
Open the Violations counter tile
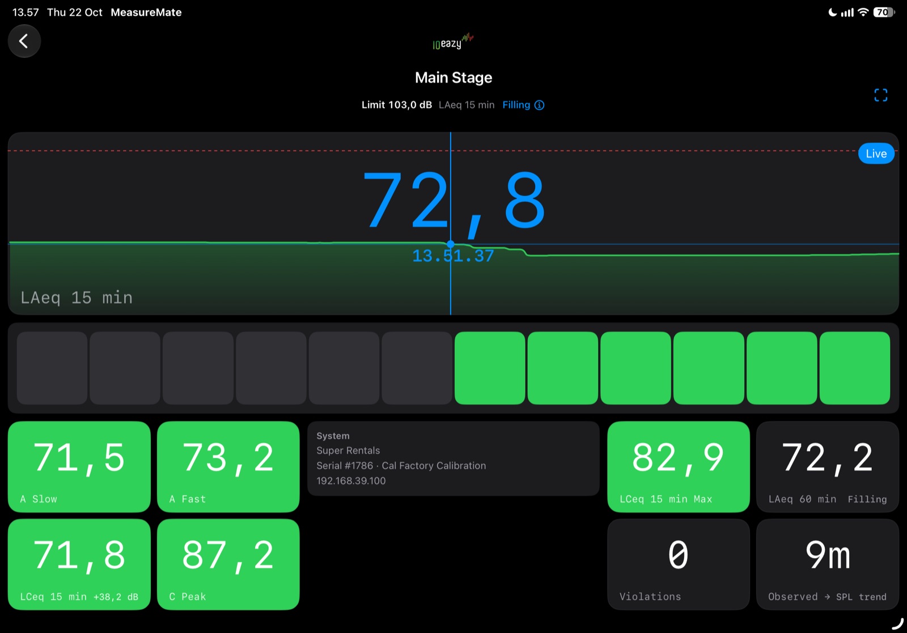click(x=679, y=564)
